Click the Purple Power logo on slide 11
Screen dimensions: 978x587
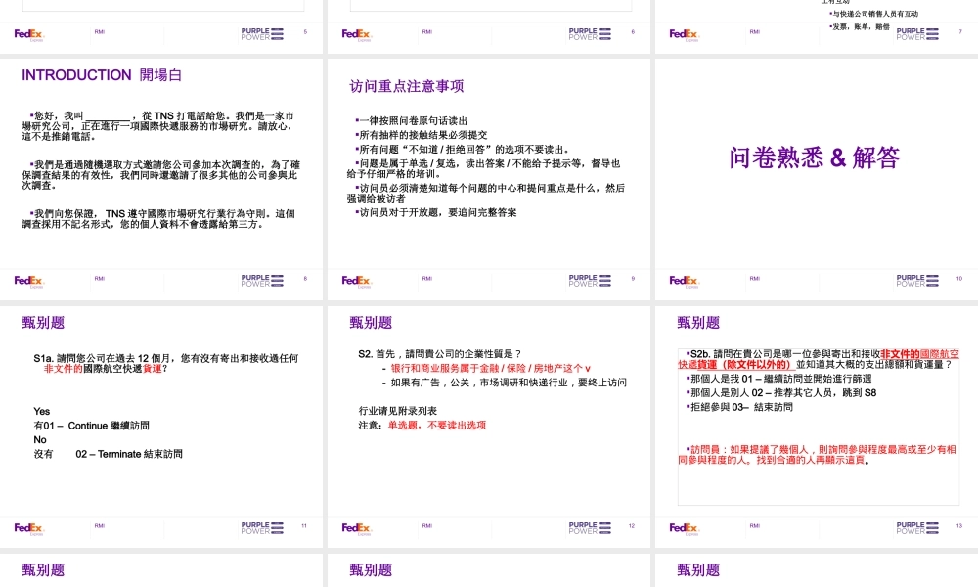pos(262,528)
